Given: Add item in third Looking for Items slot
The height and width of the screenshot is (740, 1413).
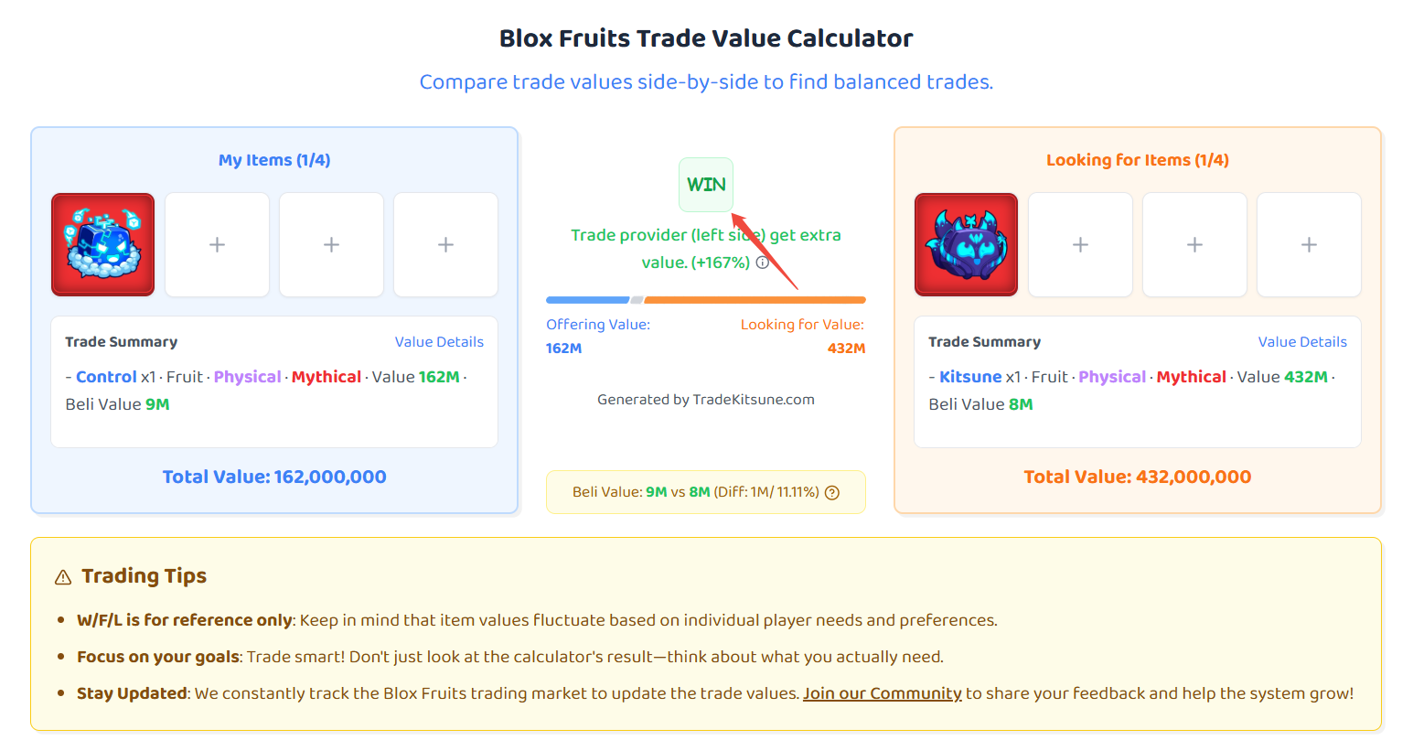Looking at the screenshot, I should click(x=1194, y=244).
